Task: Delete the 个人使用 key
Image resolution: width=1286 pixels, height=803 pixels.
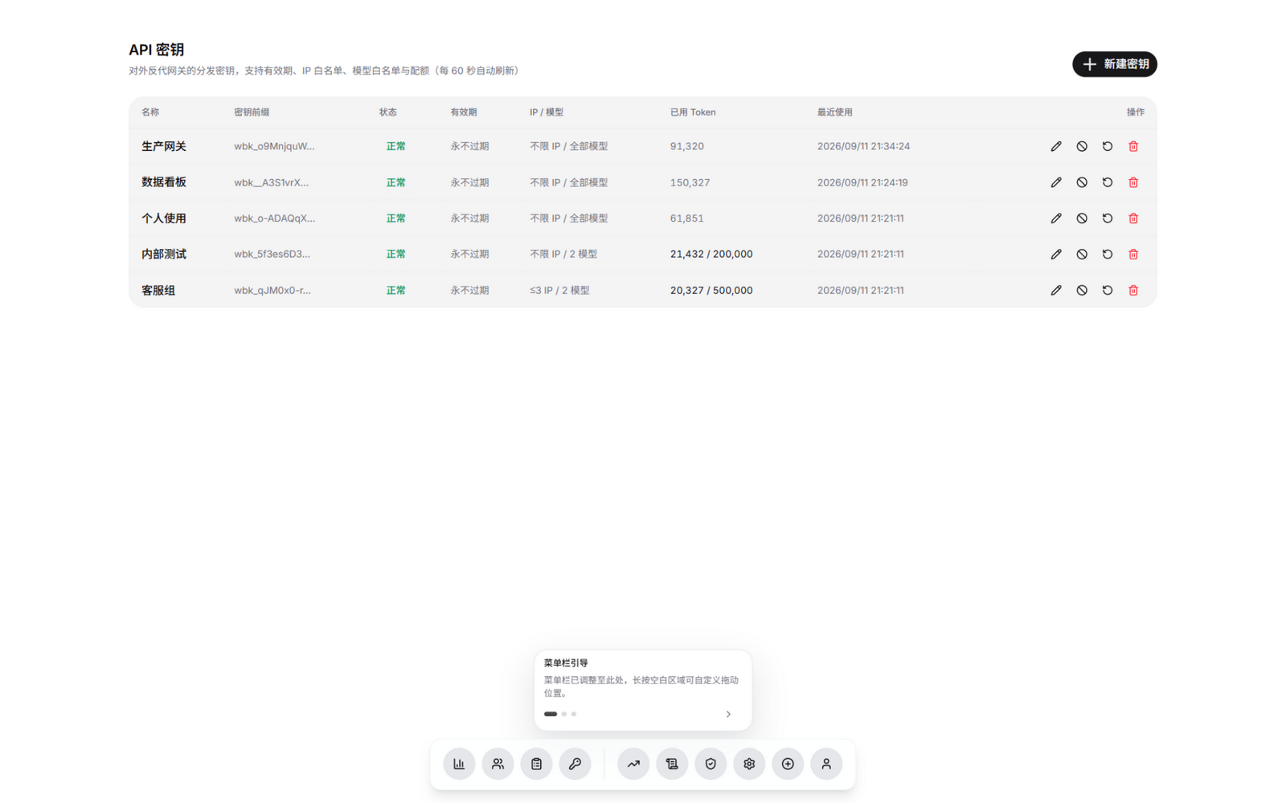Action: point(1133,218)
